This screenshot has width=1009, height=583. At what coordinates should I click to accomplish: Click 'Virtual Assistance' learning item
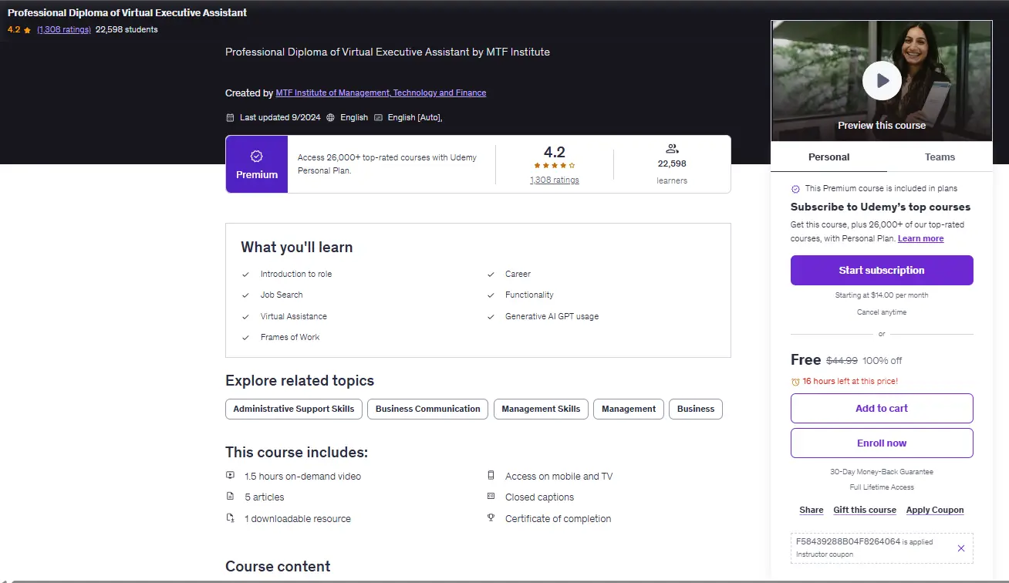pos(294,316)
